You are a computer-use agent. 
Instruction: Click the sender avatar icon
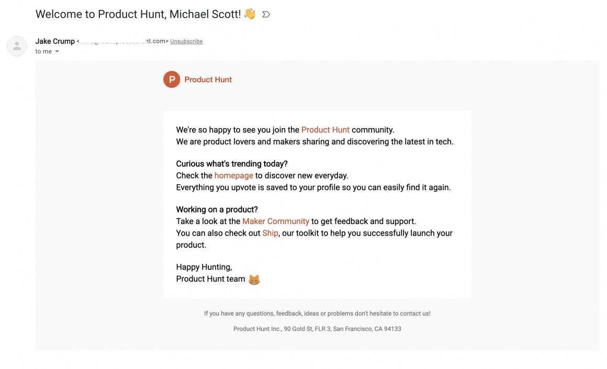[17, 46]
